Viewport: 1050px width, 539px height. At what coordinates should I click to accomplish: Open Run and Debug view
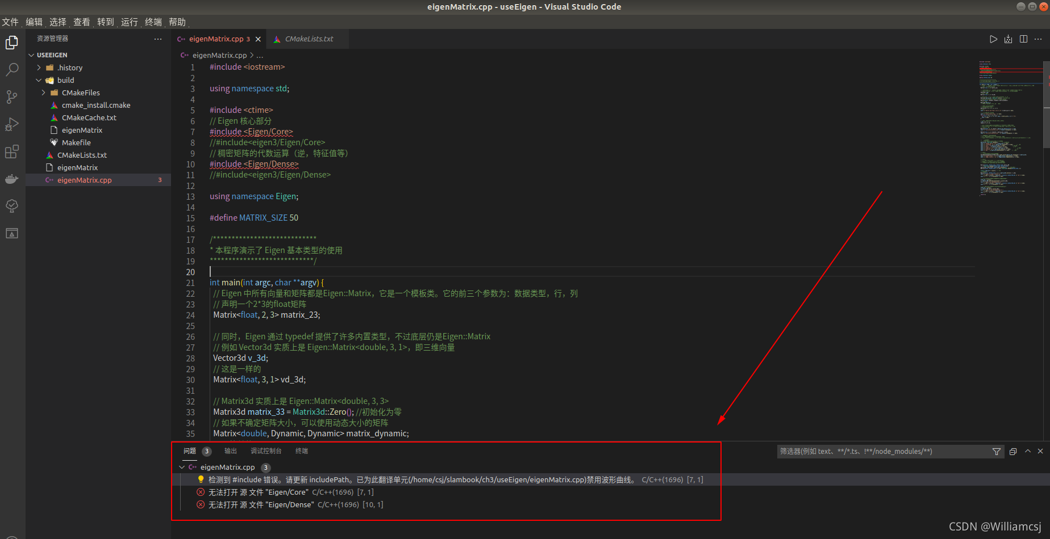[x=12, y=124]
